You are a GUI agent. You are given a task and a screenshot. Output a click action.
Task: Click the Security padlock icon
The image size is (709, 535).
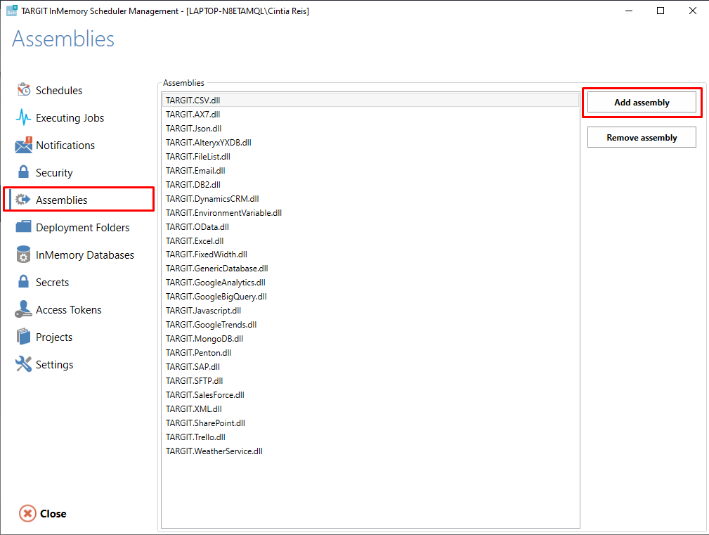23,172
